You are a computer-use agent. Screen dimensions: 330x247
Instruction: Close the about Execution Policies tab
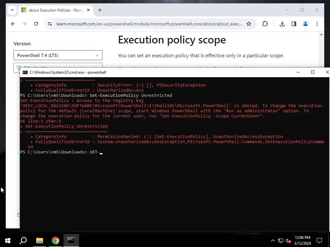coord(88,10)
